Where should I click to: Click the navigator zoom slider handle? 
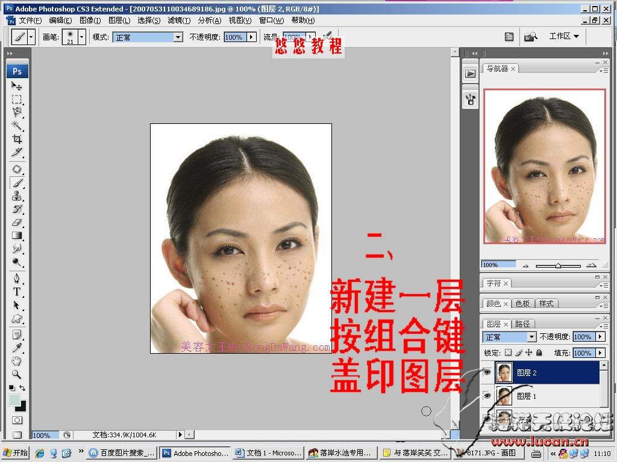point(558,265)
